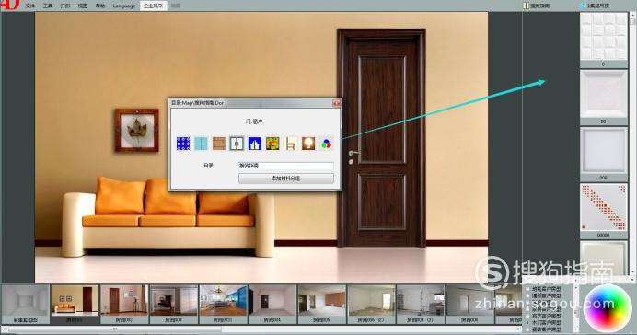
Task: Choose the cyan tile category icon
Action: coord(201,144)
